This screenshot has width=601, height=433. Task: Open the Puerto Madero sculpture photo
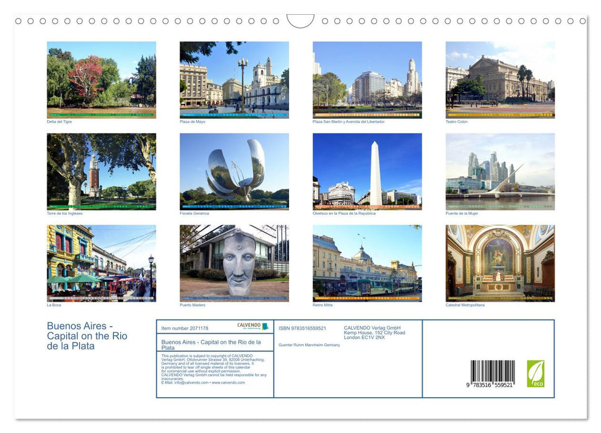(x=234, y=262)
